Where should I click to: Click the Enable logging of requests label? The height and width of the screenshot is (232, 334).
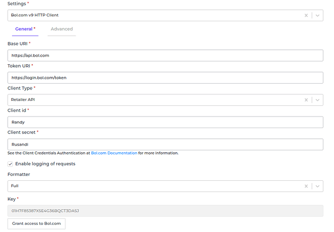pos(45,164)
